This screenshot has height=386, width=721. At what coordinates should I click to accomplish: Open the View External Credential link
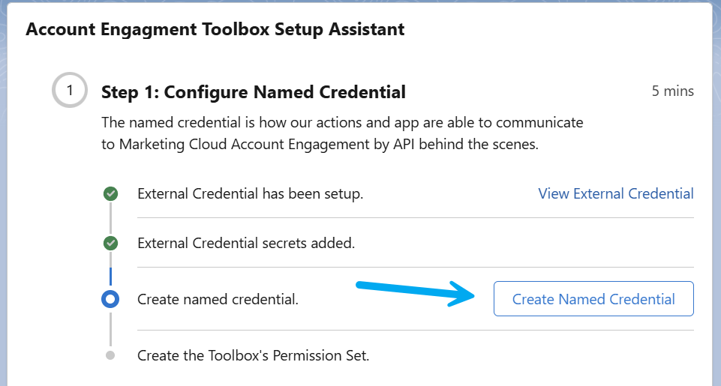coord(616,193)
